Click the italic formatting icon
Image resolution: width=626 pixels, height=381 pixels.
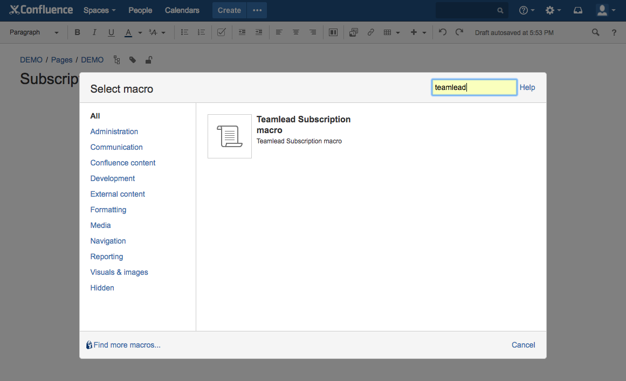pyautogui.click(x=94, y=32)
